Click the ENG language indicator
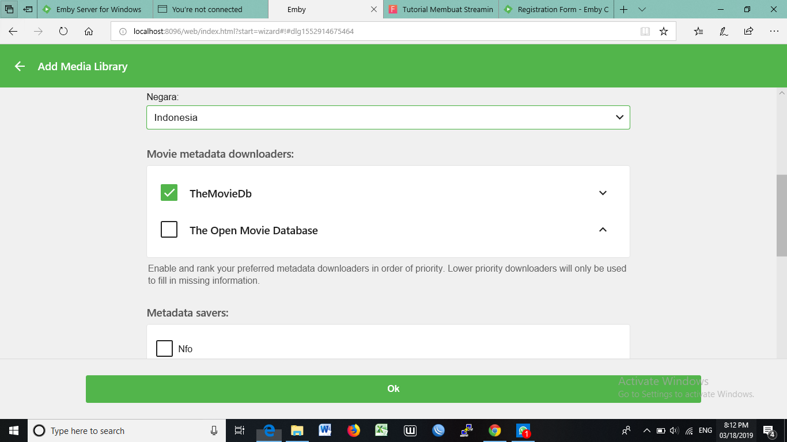Image resolution: width=787 pixels, height=442 pixels. pos(705,430)
